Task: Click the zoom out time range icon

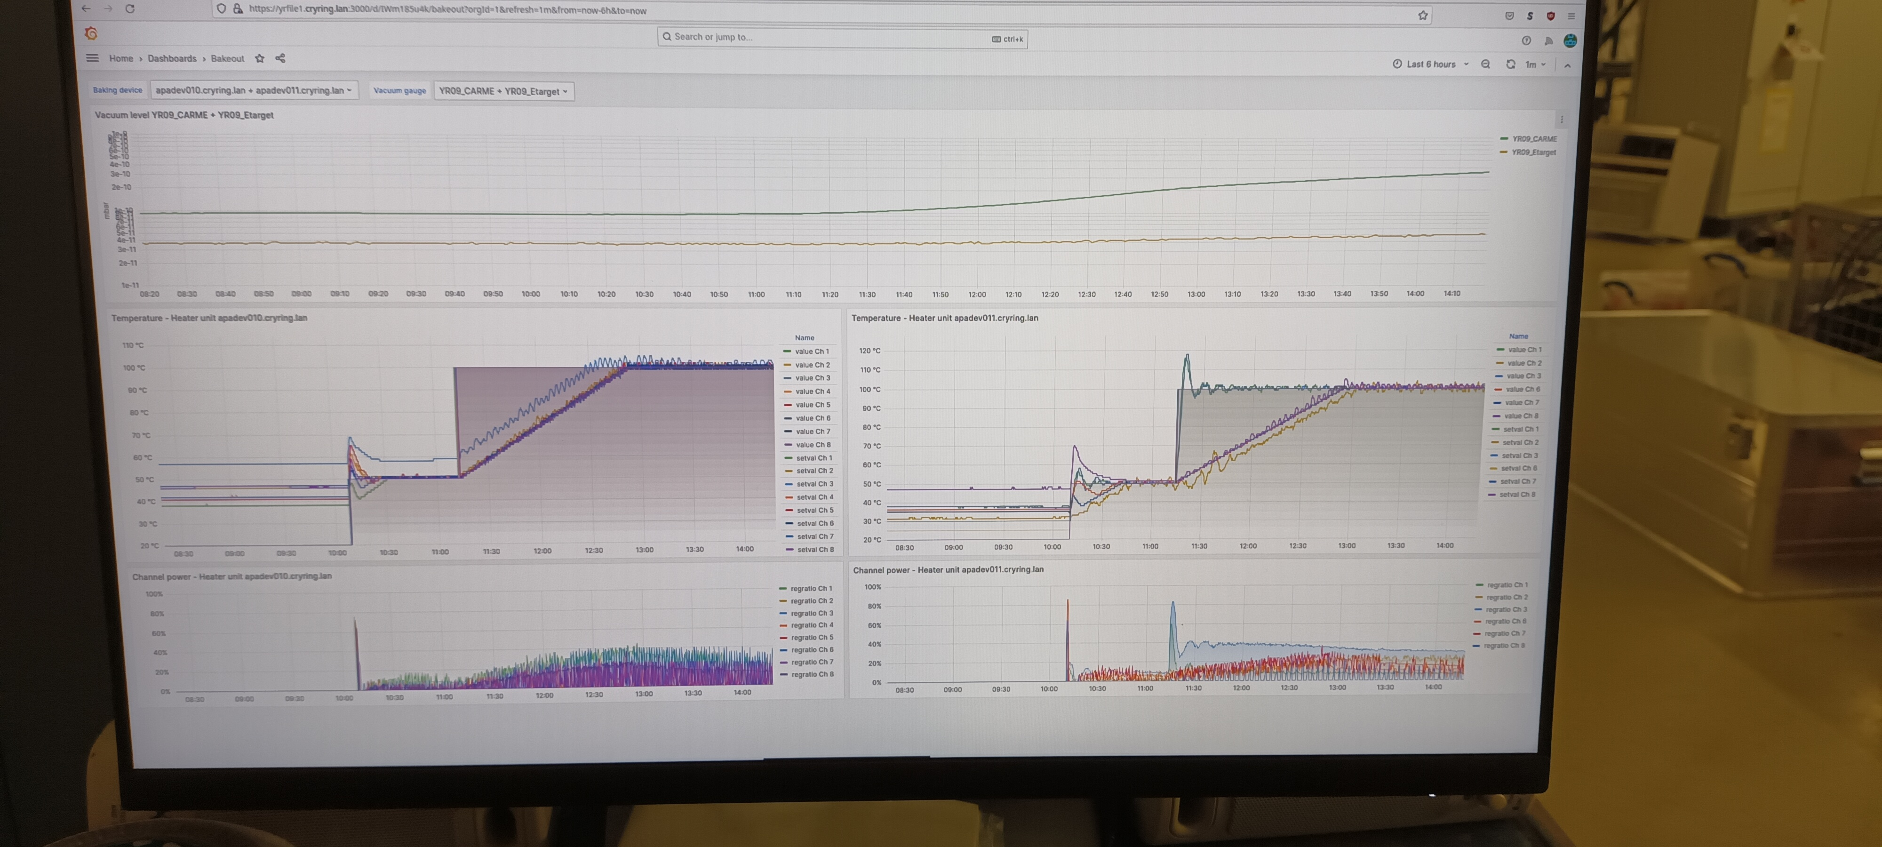Action: click(1485, 64)
